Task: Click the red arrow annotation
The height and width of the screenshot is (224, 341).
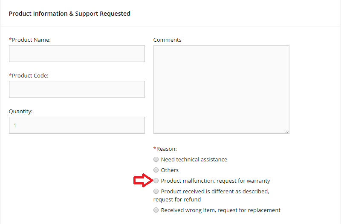Action: pyautogui.click(x=143, y=180)
